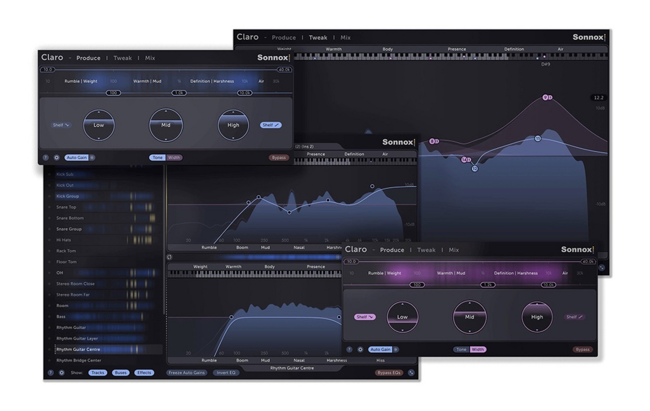Click the 10.0 range handle in purple window
This screenshot has width=650, height=411.
click(x=351, y=261)
